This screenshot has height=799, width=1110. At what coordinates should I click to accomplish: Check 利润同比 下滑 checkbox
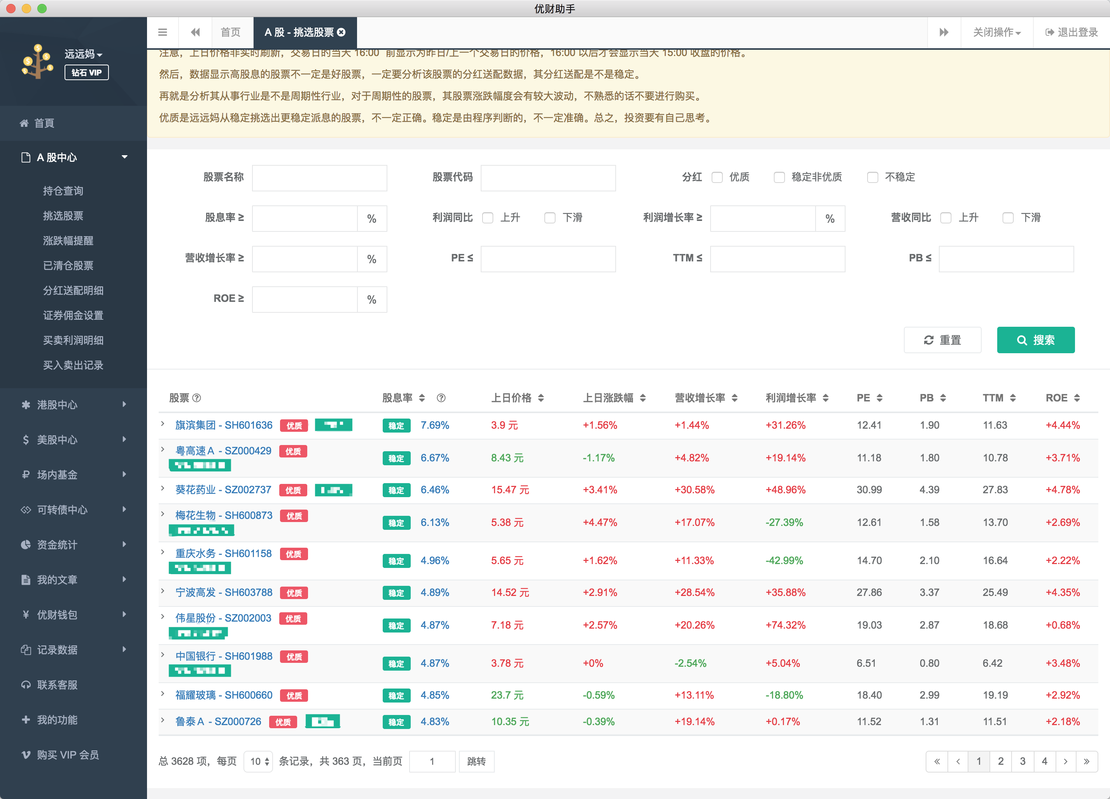pyautogui.click(x=550, y=218)
